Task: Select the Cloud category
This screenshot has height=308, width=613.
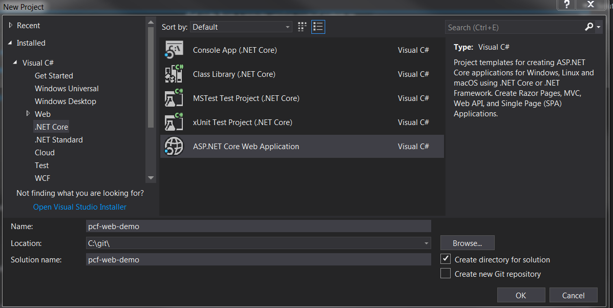Action: point(45,153)
